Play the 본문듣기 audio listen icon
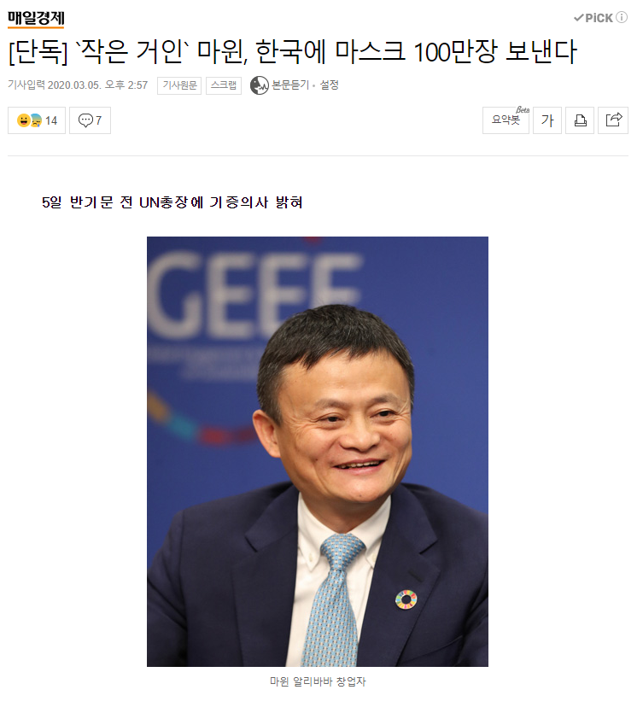The image size is (643, 719). point(259,85)
